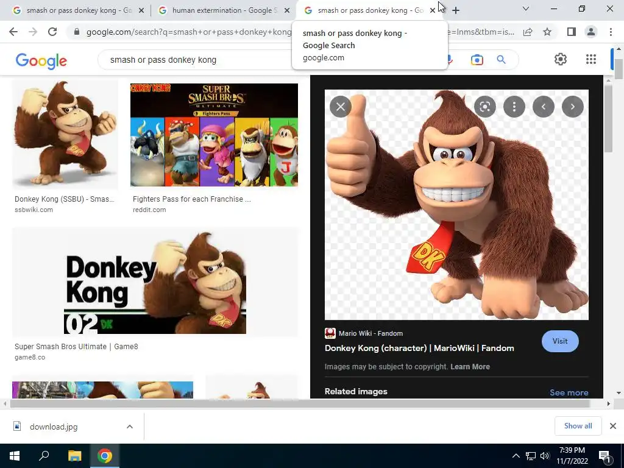Screen dimensions: 624x468
Task: Open the download.jpg file
Action: click(x=54, y=427)
